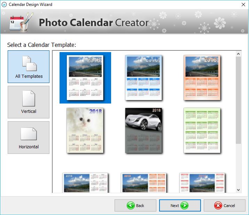The height and width of the screenshot is (215, 249).
Task: Select the All Templates category
Action: [x=29, y=67]
